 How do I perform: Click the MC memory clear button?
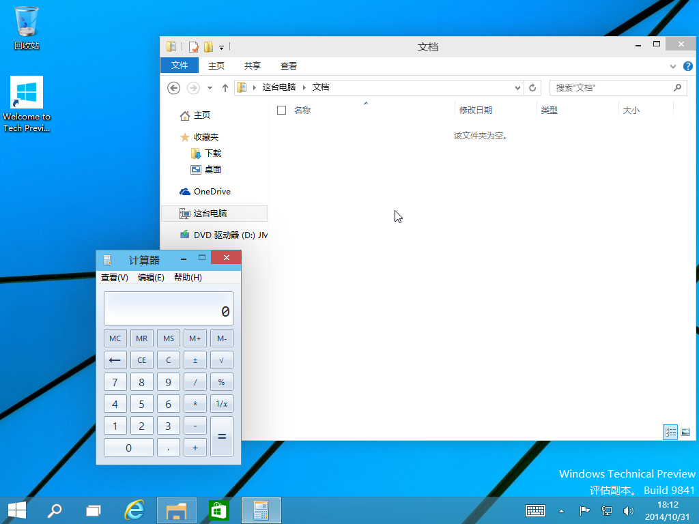[x=115, y=338]
